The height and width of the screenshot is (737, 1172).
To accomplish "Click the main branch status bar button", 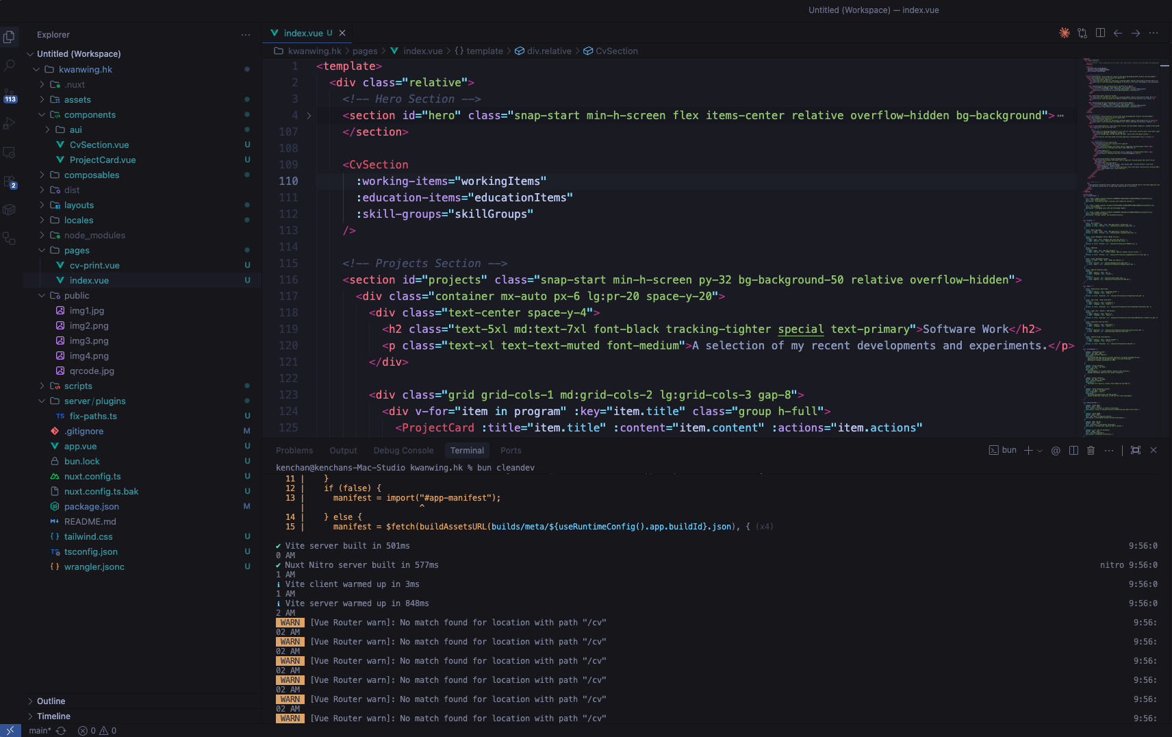I will 40,731.
